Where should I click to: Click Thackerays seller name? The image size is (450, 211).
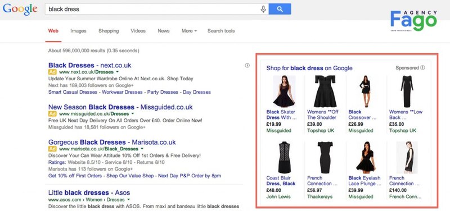tap(319, 196)
